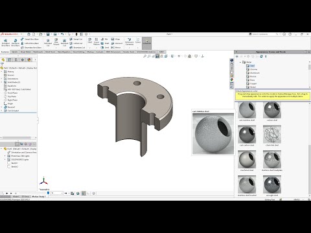This screenshot has width=311, height=233.
Task: Open the Motion Study 1 tab
Action: 39,197
